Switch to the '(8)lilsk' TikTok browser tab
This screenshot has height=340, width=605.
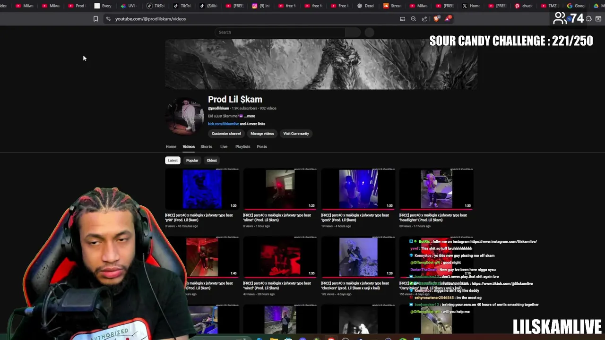[x=209, y=6]
